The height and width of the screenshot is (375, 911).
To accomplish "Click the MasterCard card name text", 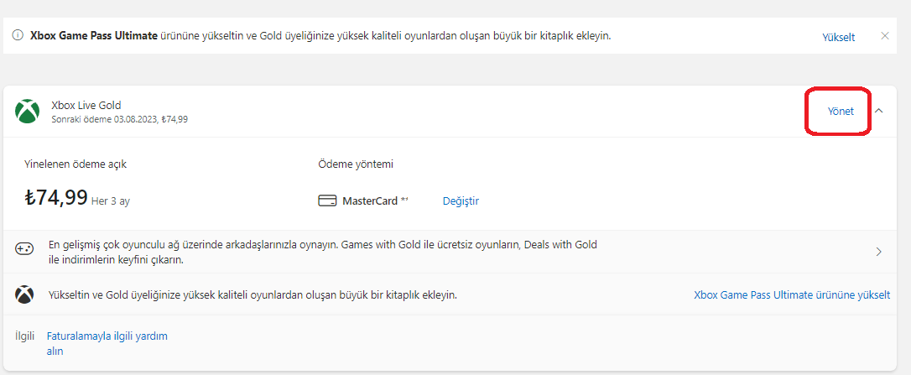I will coord(370,201).
